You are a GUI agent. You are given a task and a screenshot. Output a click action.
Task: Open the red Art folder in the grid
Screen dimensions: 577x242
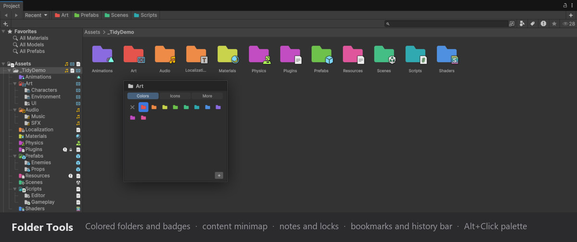(134, 55)
